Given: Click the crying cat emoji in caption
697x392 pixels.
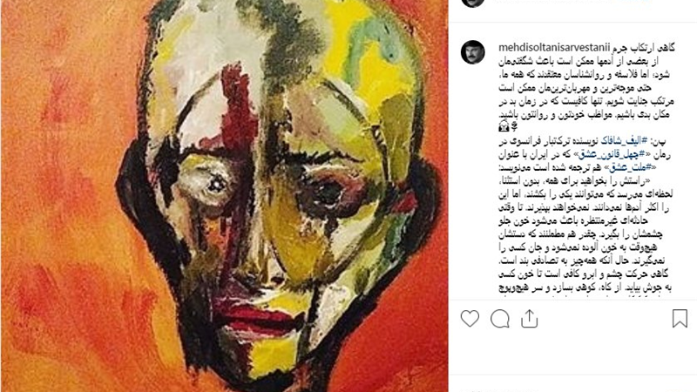Looking at the screenshot, I should [x=504, y=127].
